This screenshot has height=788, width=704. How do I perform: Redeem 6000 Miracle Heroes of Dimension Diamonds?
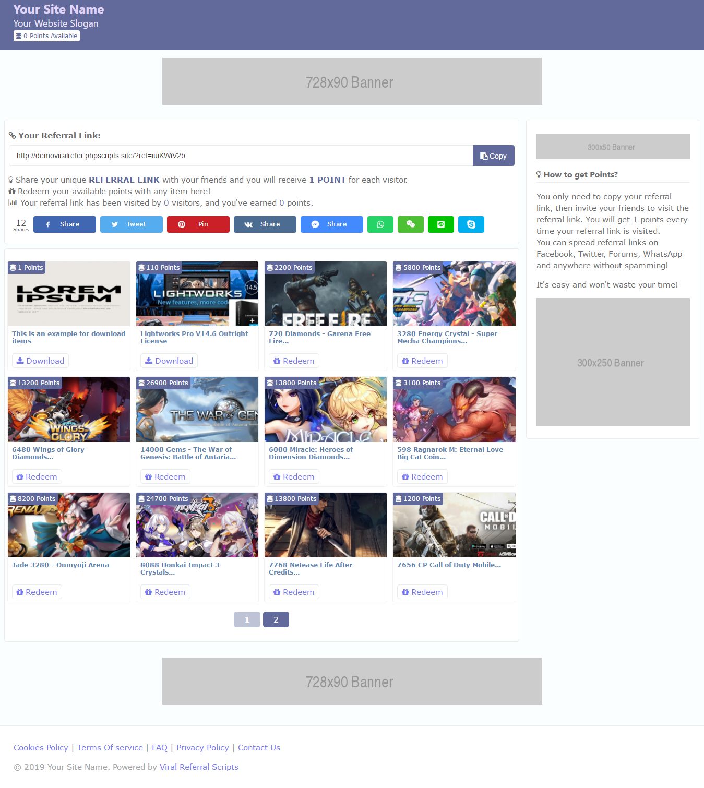click(294, 476)
